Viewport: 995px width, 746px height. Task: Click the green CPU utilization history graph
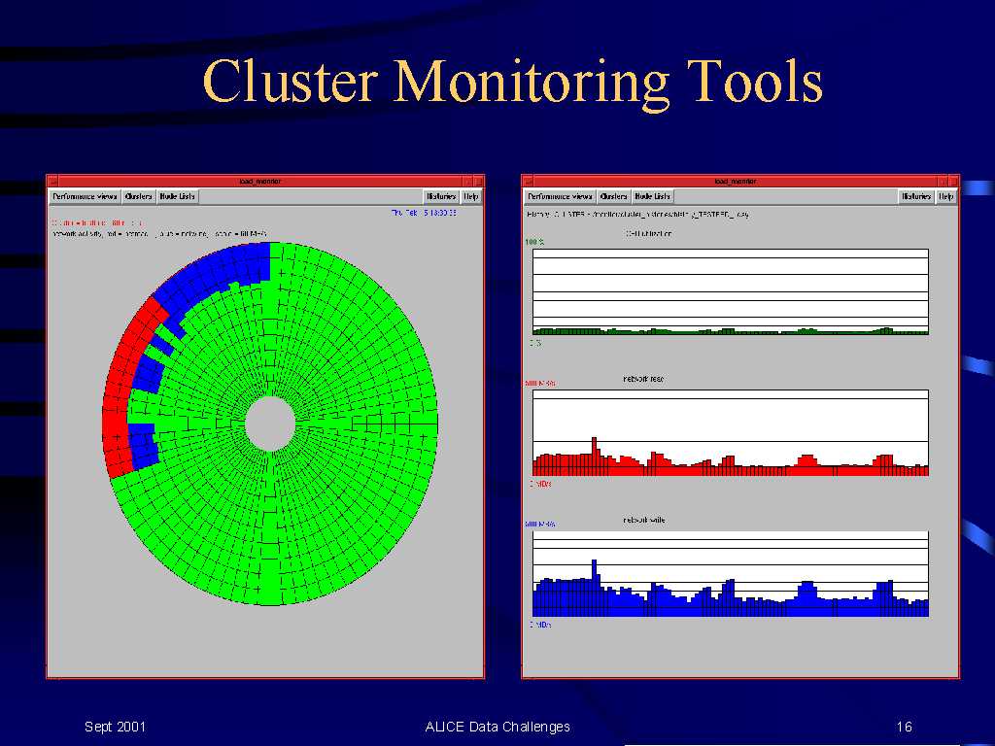tap(730, 291)
